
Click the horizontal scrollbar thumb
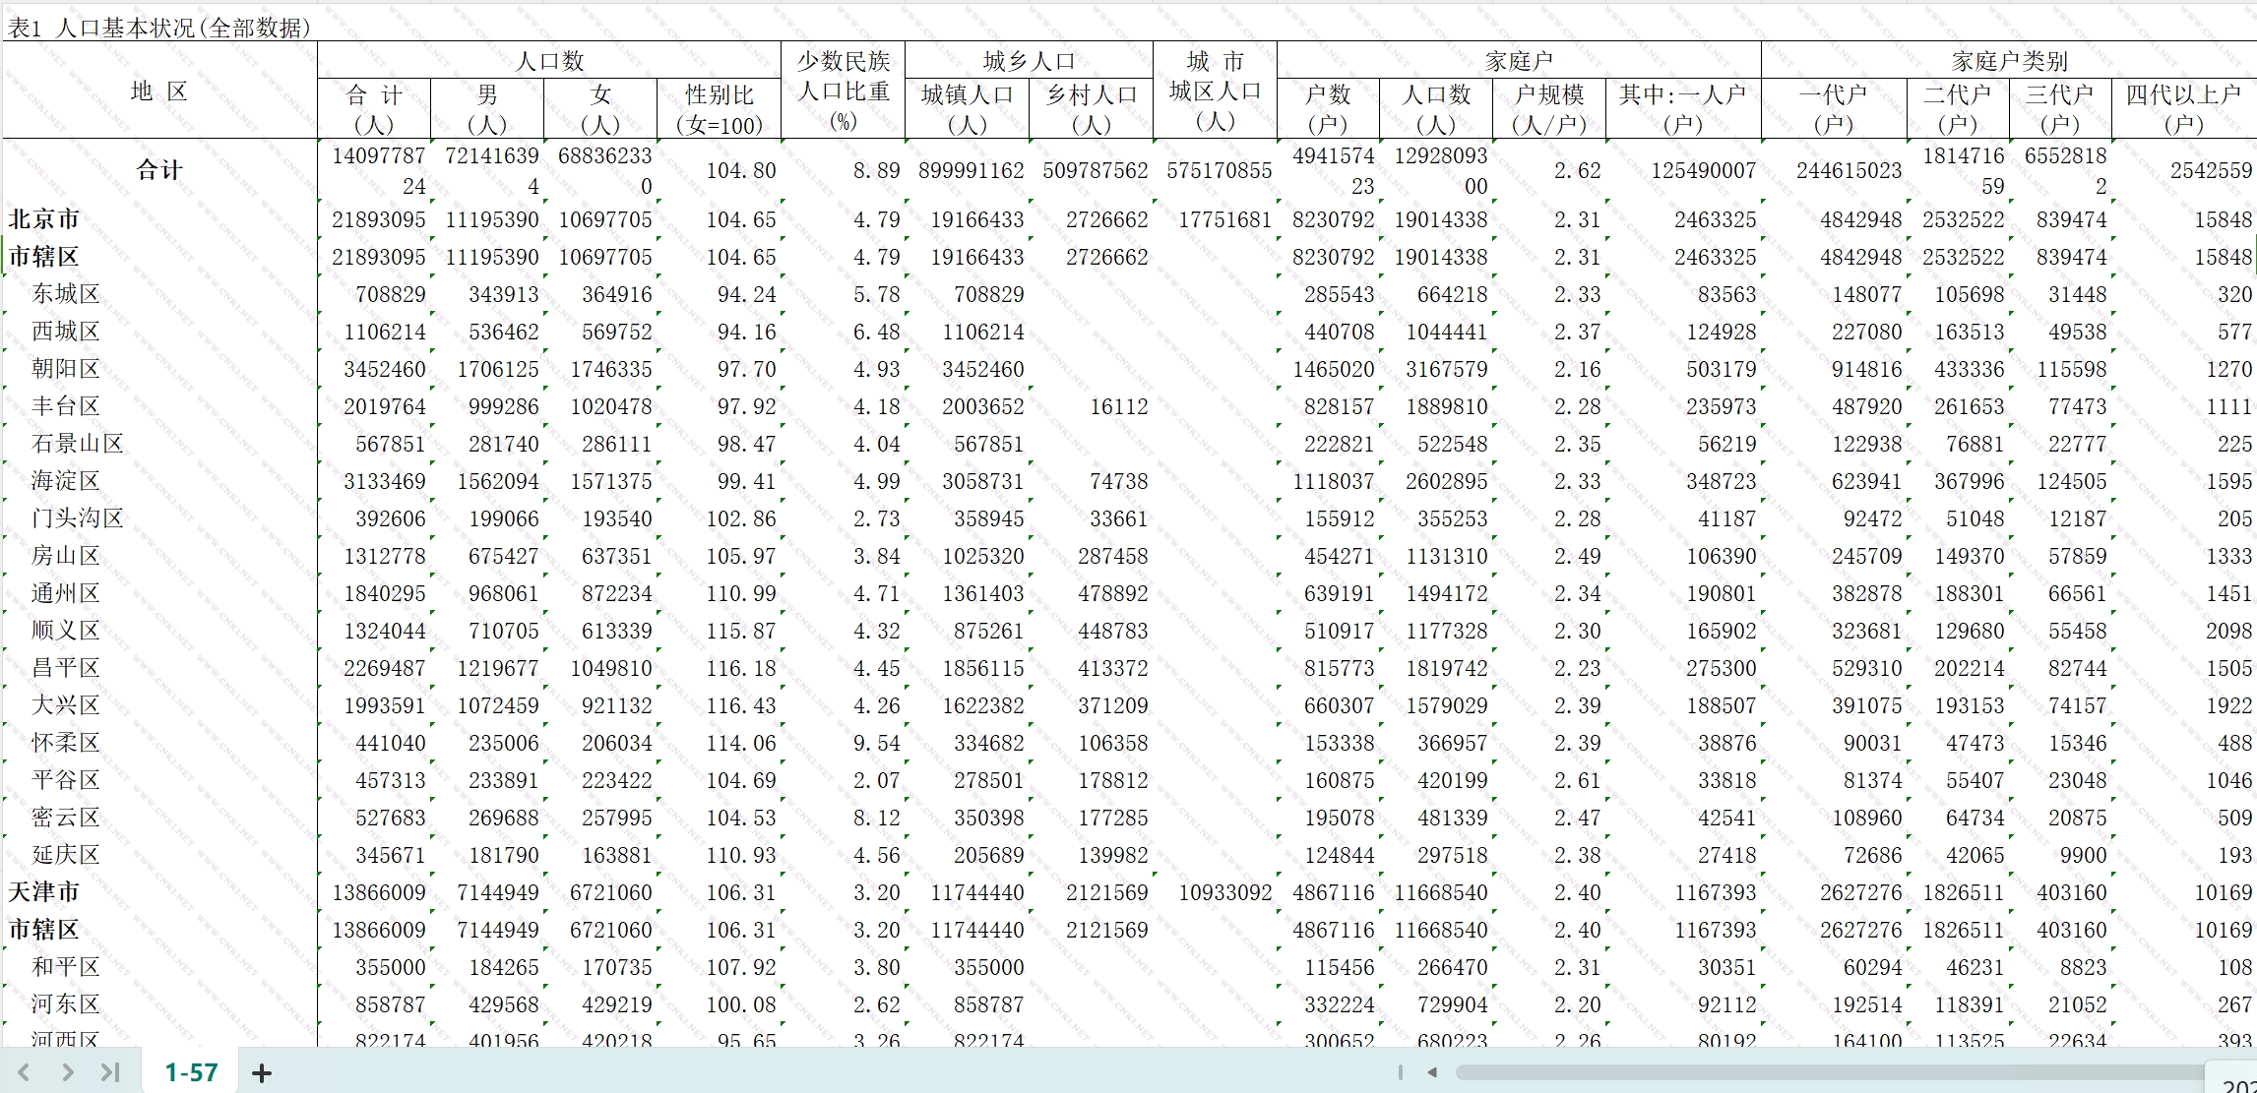[1831, 1072]
